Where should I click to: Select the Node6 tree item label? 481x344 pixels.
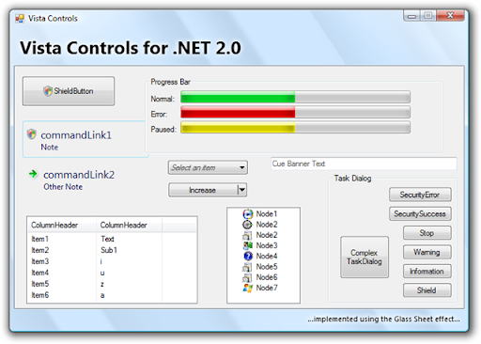267,277
